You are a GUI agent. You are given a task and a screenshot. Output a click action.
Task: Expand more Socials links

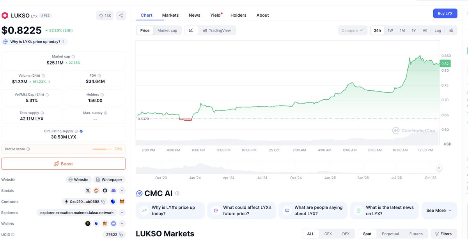(x=122, y=191)
